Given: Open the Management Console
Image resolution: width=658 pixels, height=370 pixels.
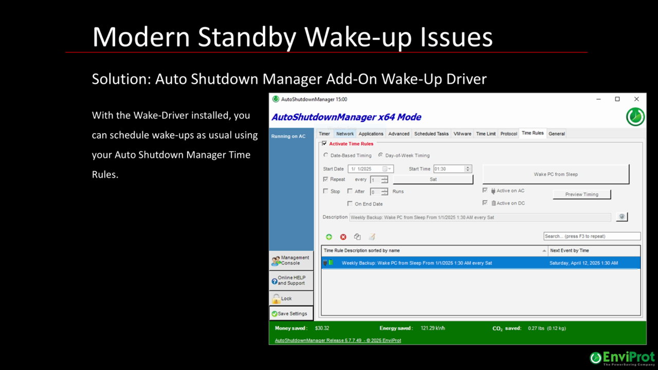Looking at the screenshot, I should [291, 261].
